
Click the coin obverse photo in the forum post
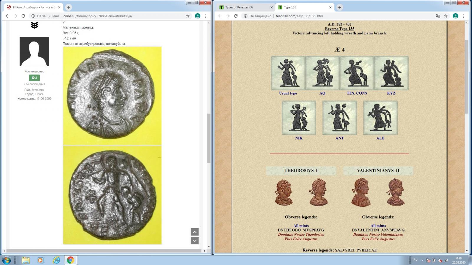tap(112, 96)
